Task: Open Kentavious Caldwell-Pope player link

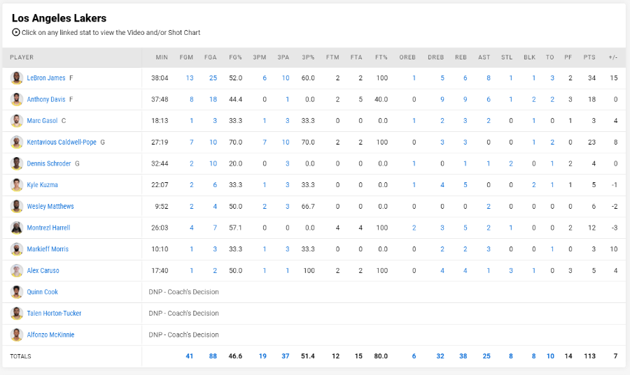Action: (x=62, y=142)
